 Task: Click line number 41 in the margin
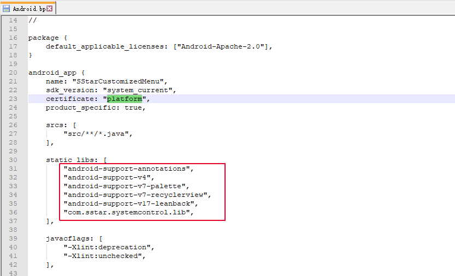click(x=13, y=256)
